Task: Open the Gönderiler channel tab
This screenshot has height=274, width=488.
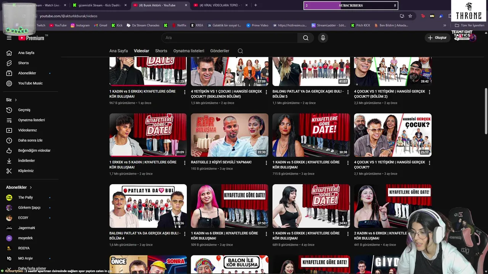Action: (x=220, y=51)
